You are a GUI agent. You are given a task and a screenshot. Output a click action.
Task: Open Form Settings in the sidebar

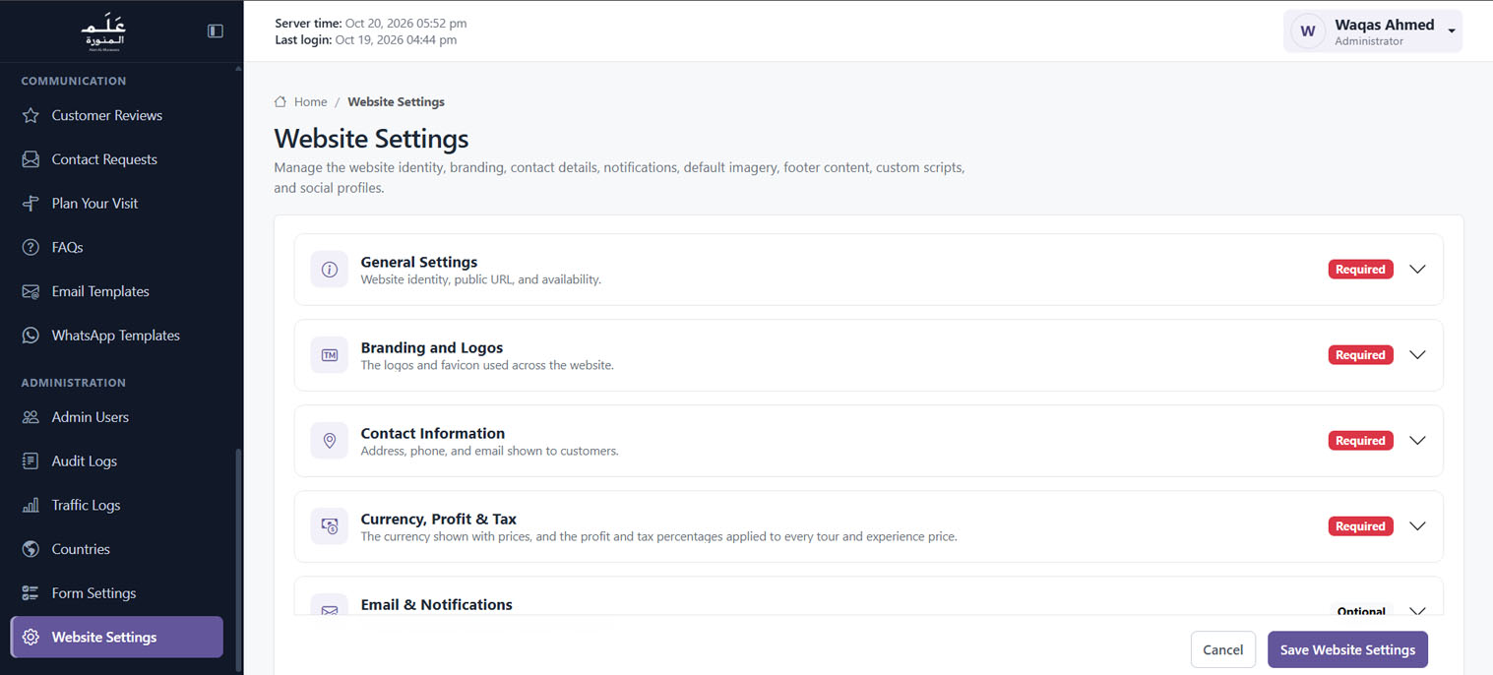[117, 593]
